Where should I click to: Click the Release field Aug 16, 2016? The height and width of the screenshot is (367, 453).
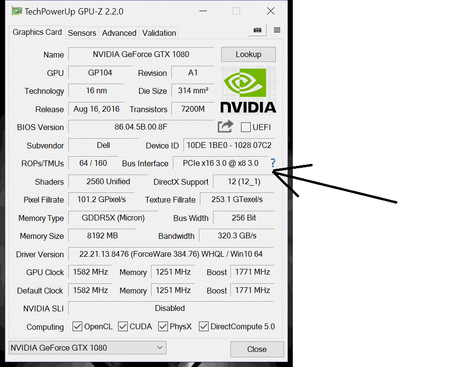coord(96,109)
